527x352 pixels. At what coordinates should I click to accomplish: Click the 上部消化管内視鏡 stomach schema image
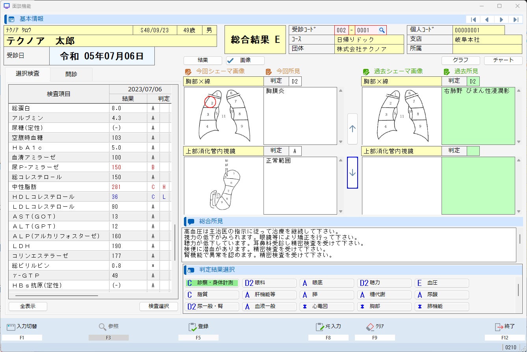[x=224, y=185]
